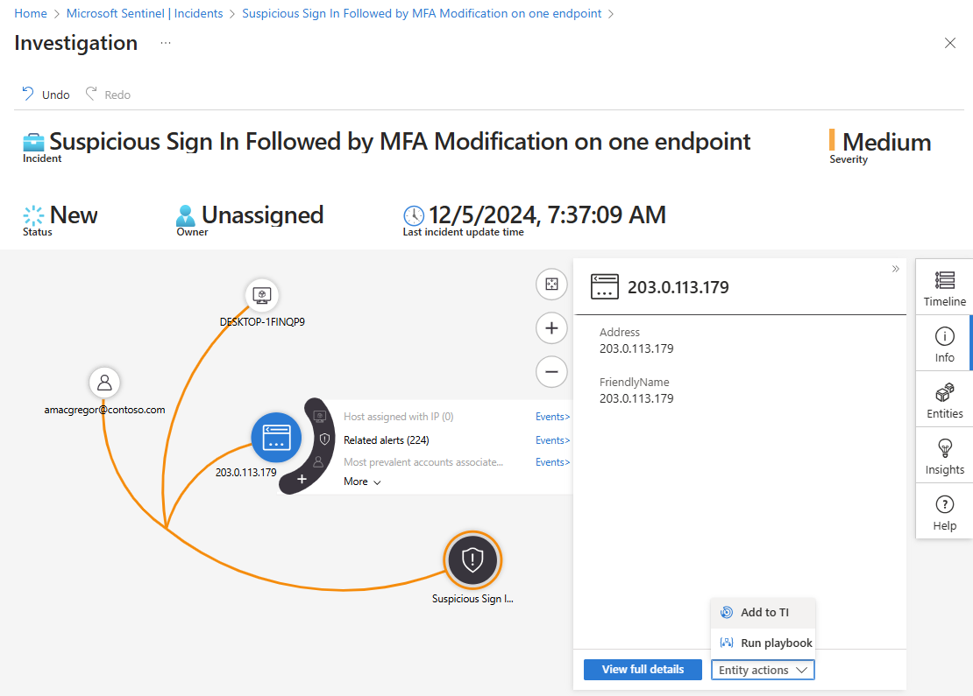Choose Add to TI from the menu
This screenshot has height=696, width=973.
coord(763,613)
